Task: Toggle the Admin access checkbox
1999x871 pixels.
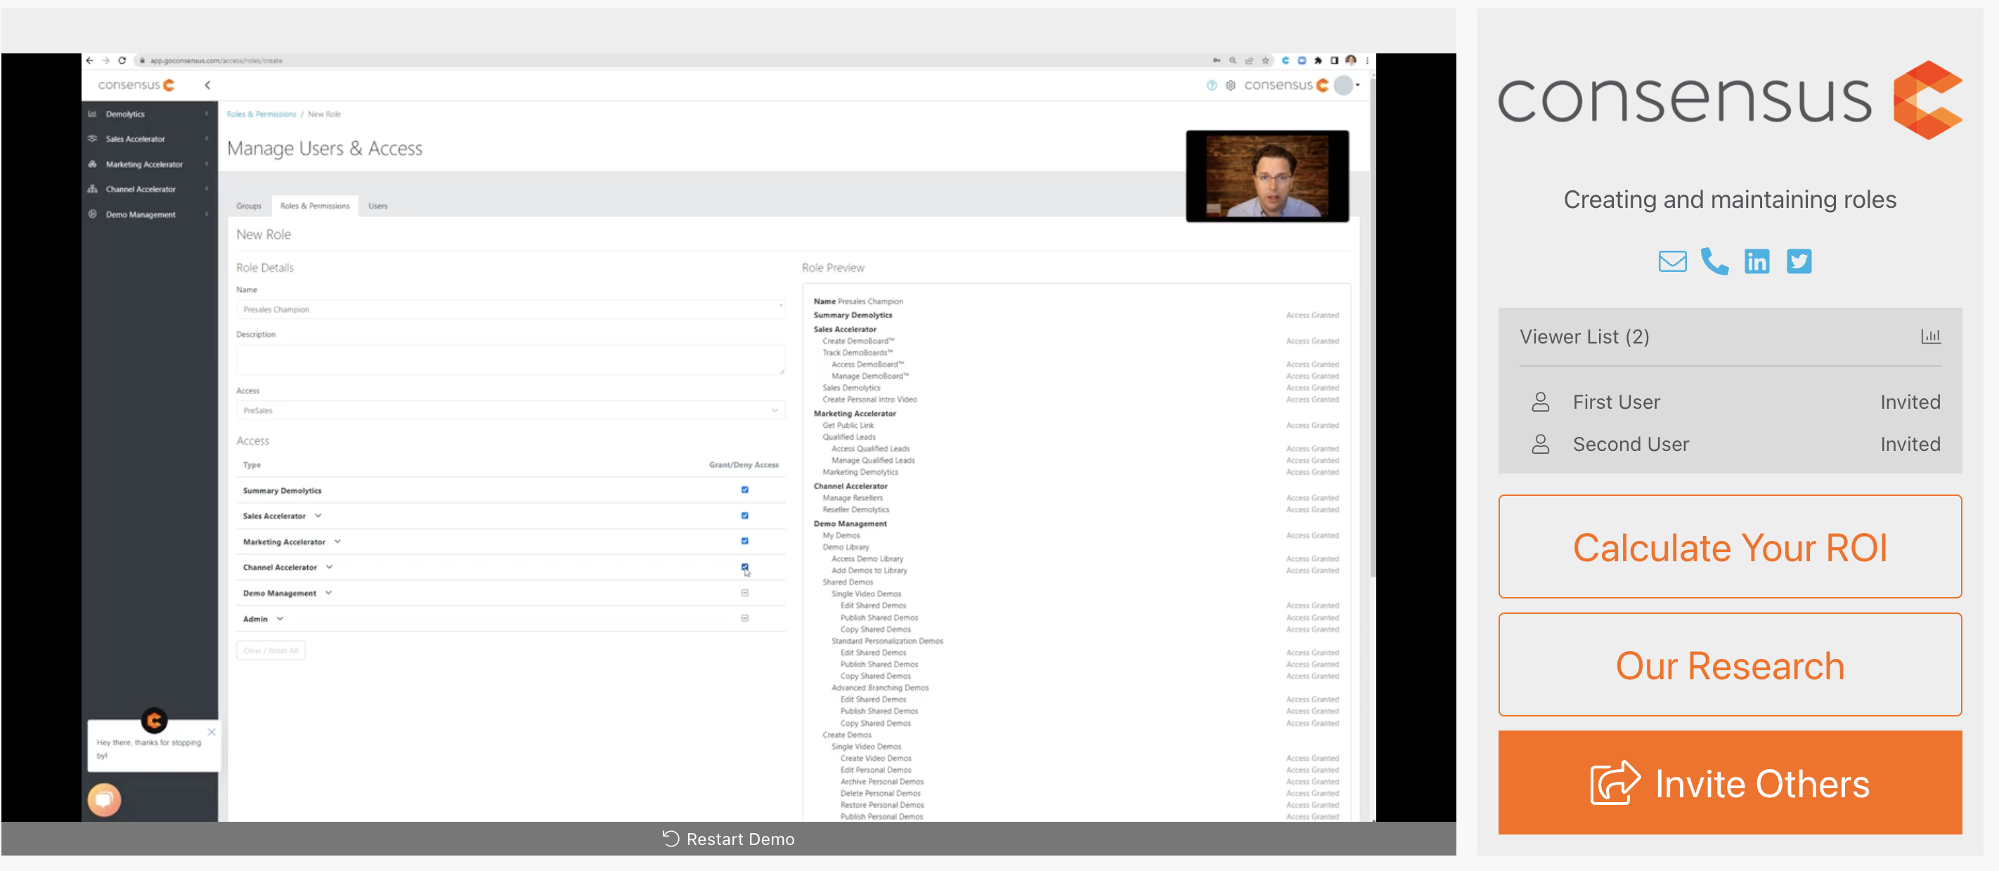Action: click(x=744, y=618)
